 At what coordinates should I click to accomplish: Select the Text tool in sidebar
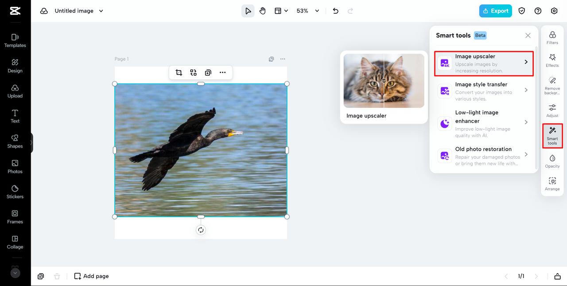[15, 116]
